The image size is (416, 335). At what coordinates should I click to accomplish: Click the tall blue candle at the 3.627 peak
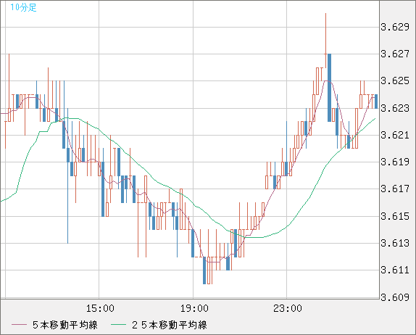(x=329, y=88)
